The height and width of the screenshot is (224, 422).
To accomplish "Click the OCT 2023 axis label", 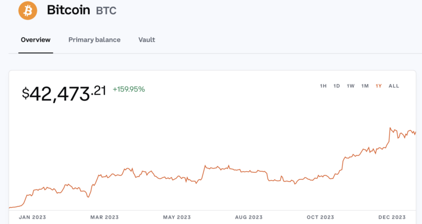I will (320, 217).
